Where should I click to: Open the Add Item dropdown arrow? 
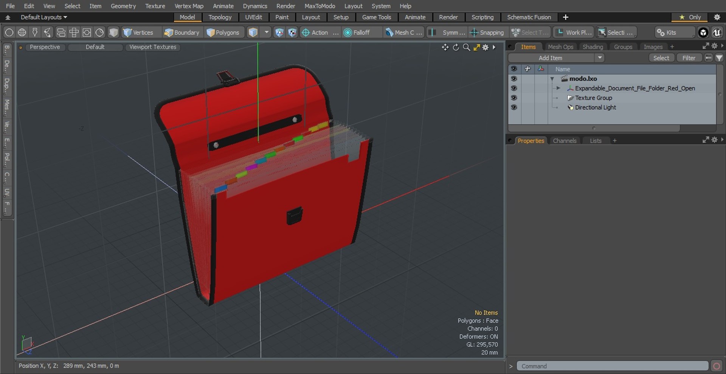pyautogui.click(x=600, y=58)
